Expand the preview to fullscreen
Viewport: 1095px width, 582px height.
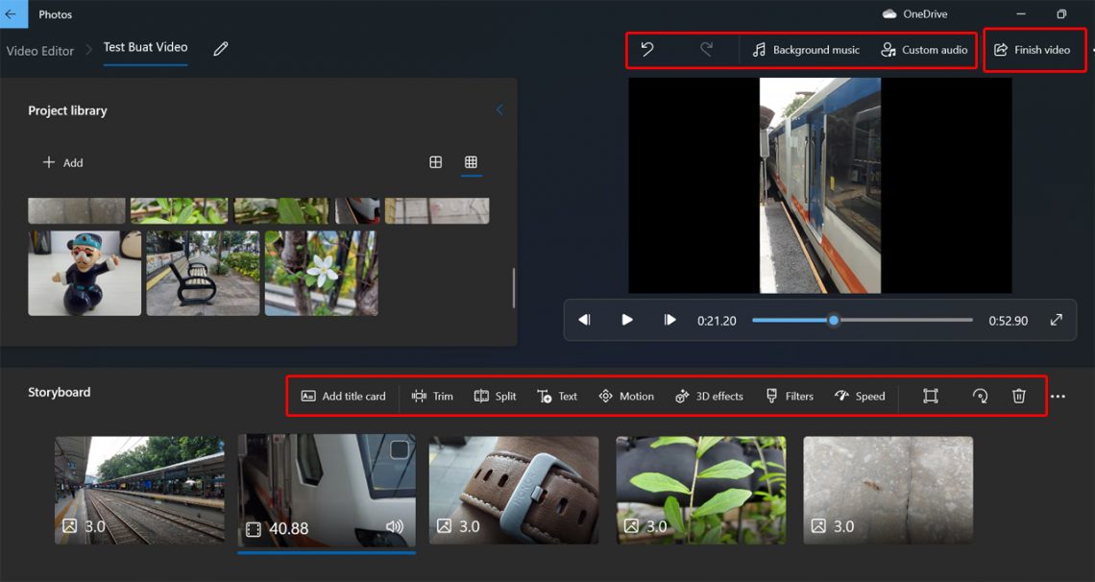pos(1057,319)
